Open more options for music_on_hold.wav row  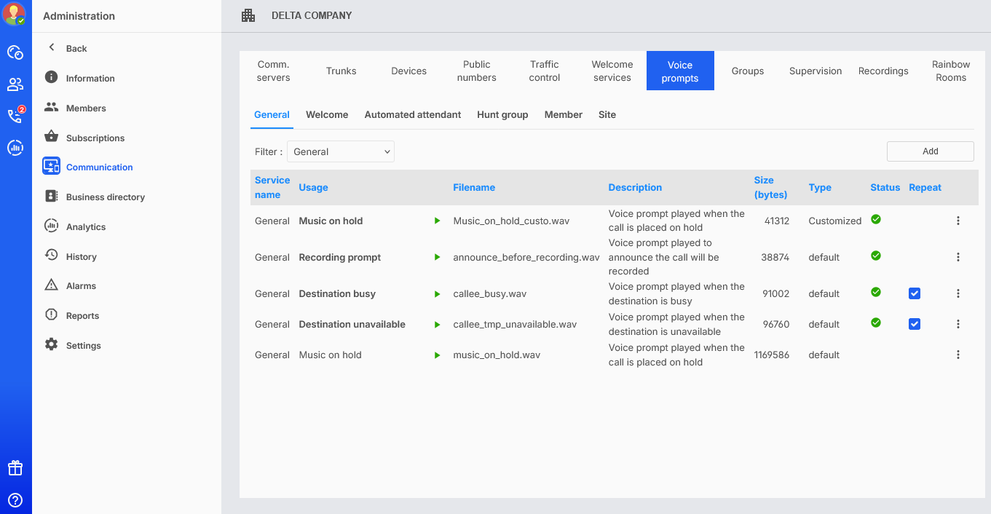coord(958,355)
